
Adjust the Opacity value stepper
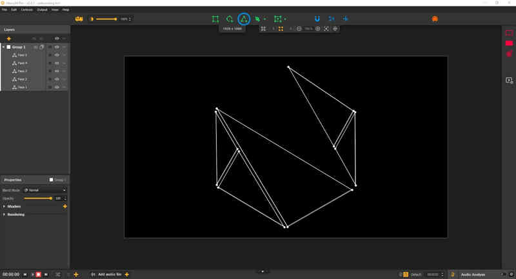coord(65,198)
